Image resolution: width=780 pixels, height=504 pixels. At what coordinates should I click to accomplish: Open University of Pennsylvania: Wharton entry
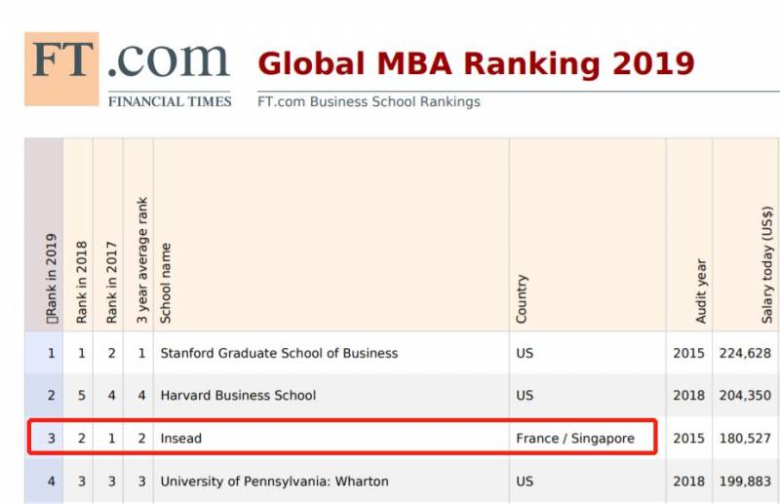point(274,482)
